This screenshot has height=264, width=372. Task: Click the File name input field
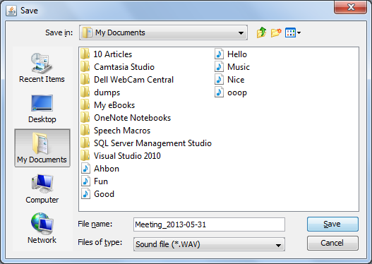pyautogui.click(x=209, y=224)
